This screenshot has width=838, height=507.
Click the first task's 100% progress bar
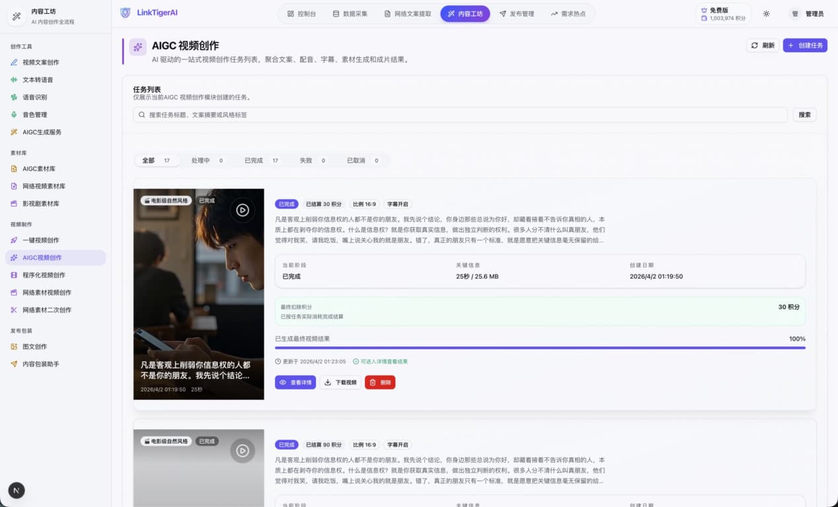tap(539, 347)
